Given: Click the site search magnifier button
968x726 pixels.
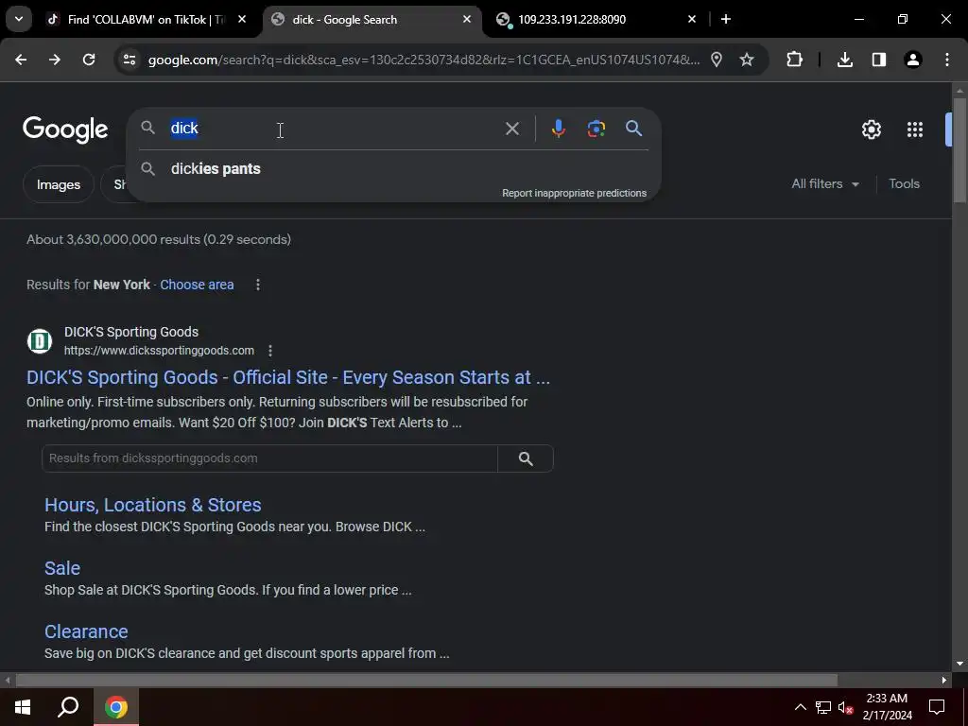Looking at the screenshot, I should point(526,458).
